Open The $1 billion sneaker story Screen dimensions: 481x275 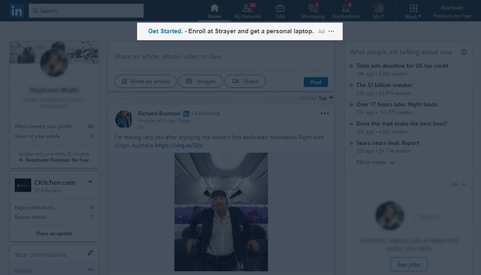[x=385, y=85]
